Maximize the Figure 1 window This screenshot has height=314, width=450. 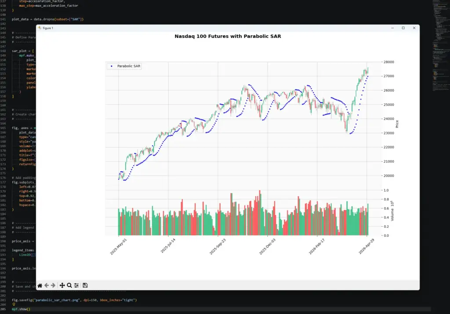(403, 28)
